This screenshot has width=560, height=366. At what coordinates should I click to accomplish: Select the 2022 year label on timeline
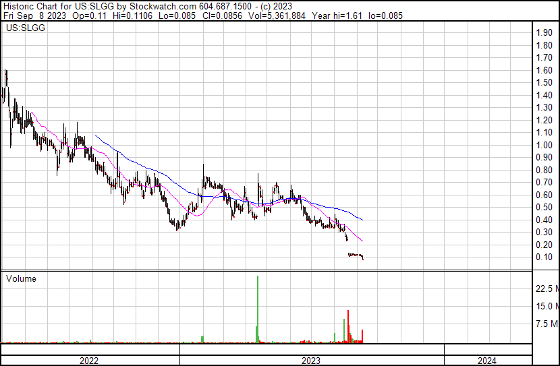(x=89, y=361)
